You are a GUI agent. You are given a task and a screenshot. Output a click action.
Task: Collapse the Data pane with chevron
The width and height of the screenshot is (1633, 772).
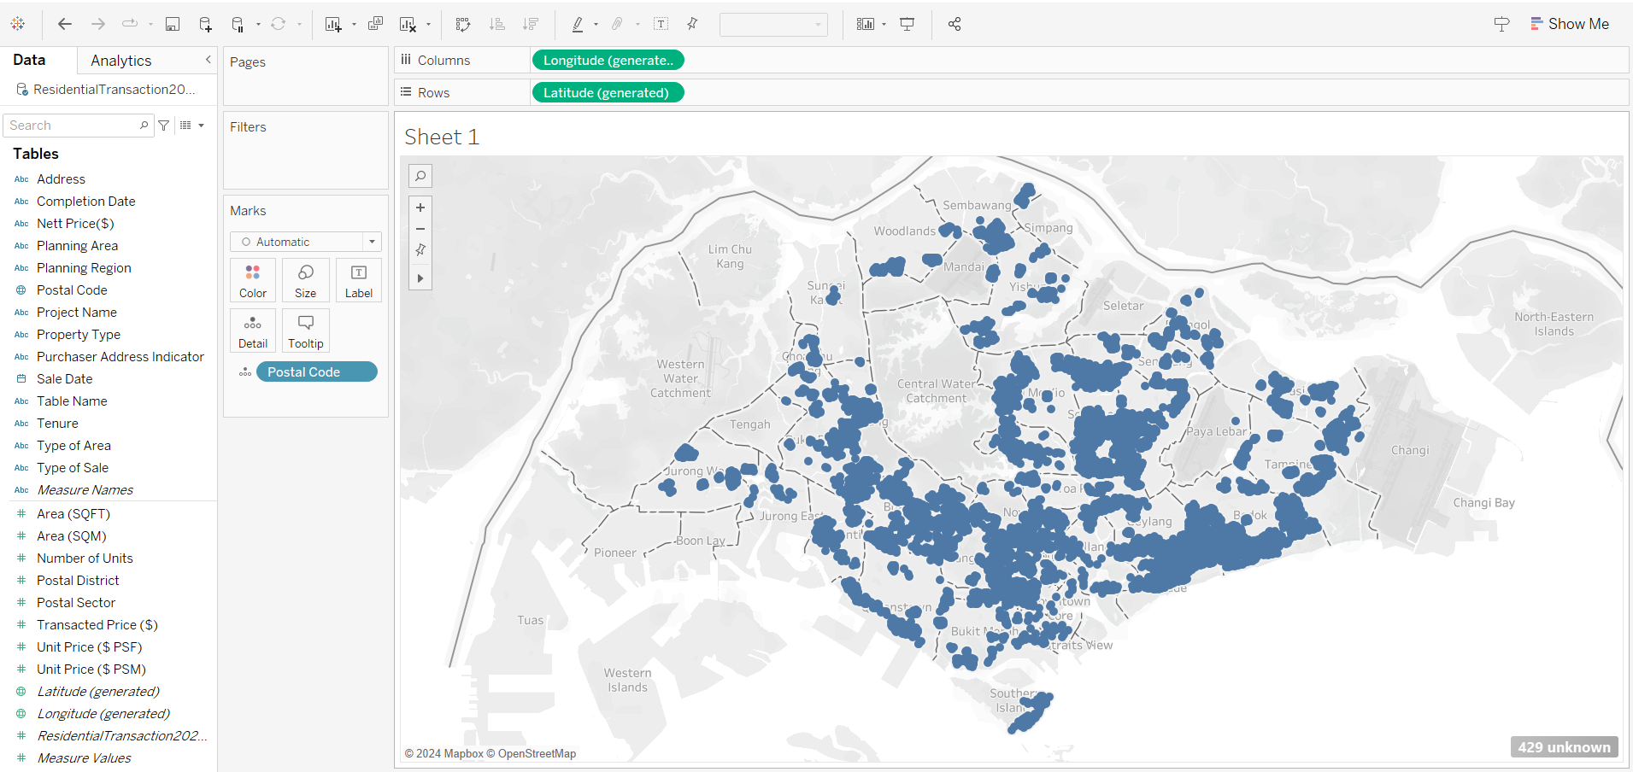click(208, 60)
